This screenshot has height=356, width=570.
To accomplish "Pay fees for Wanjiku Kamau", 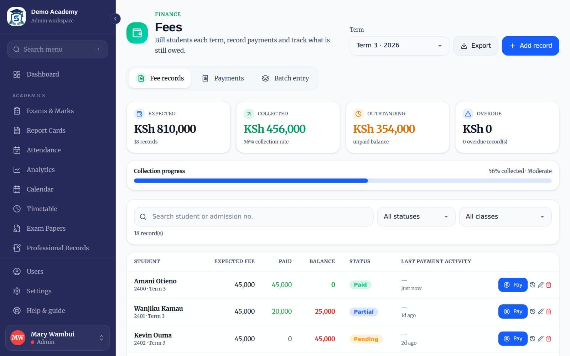I will tap(513, 311).
